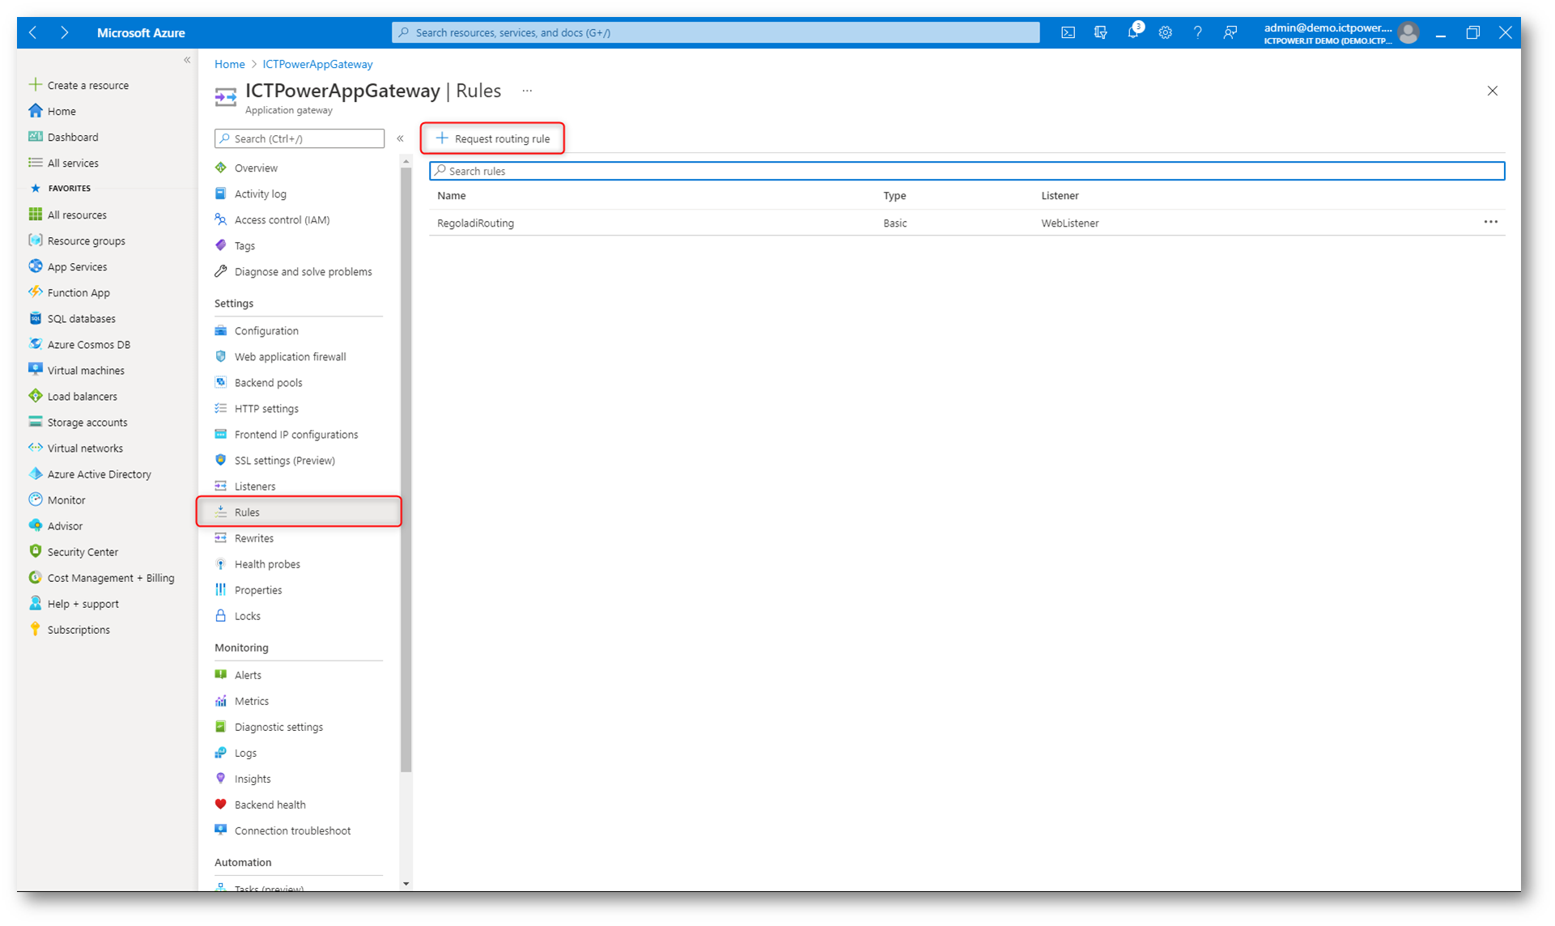This screenshot has width=1555, height=926.
Task: Click the Function App lightning icon
Action: pyautogui.click(x=35, y=292)
